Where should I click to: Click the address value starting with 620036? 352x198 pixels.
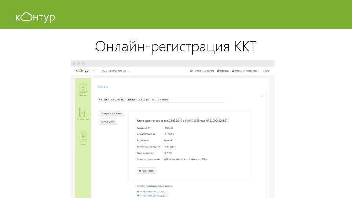tap(186, 159)
